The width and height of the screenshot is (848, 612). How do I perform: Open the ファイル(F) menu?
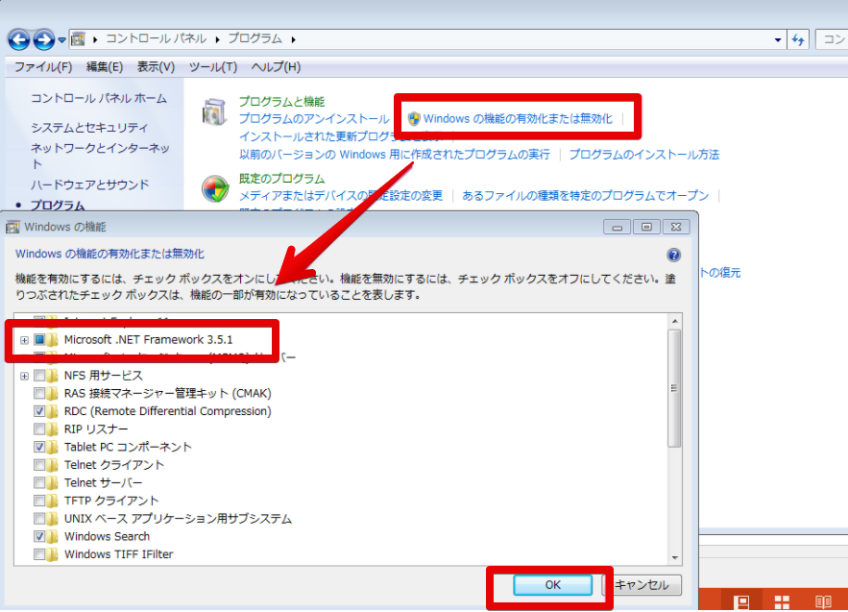(43, 66)
